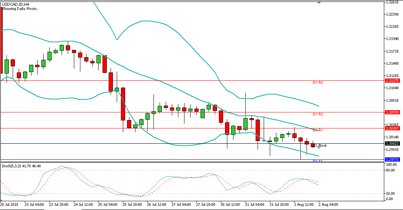Viewport: 403px width, 210px height.
Task: Click the red 1.30307 price tag
Action: [393, 128]
